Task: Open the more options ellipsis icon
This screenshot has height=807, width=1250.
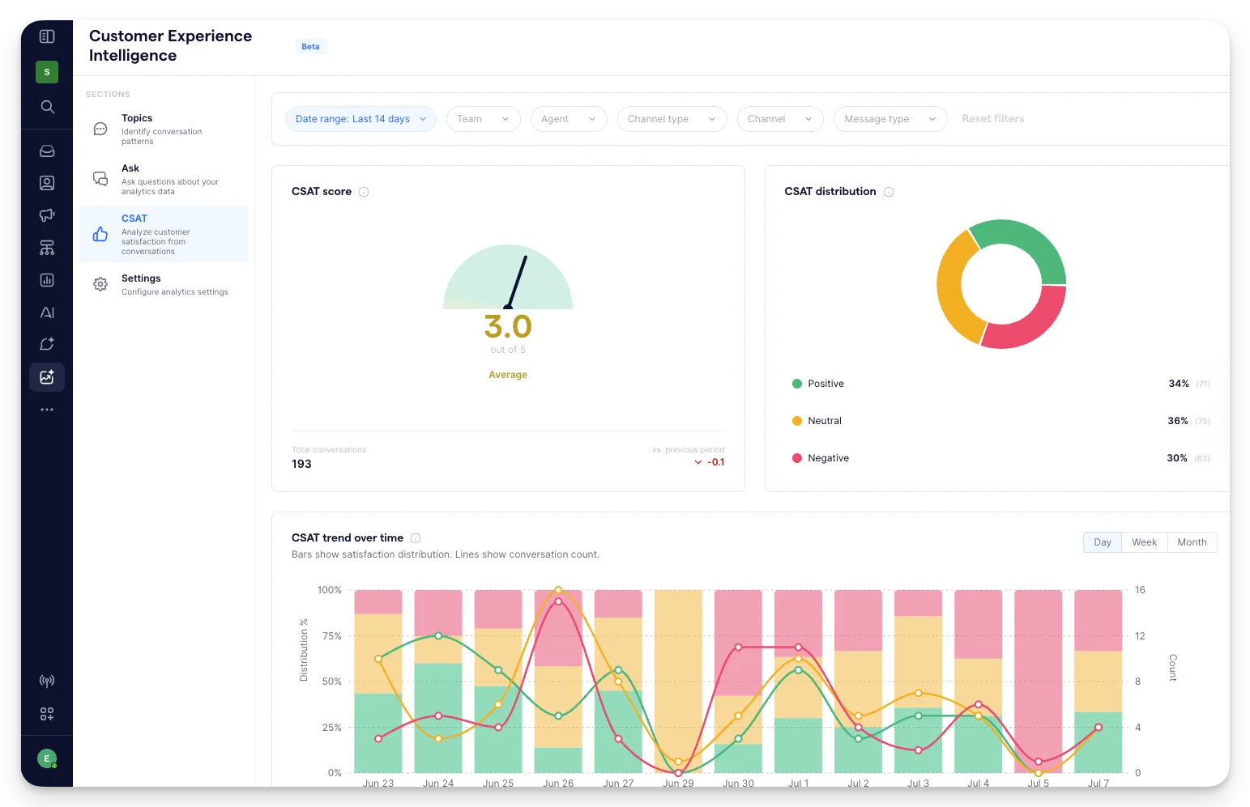Action: [47, 410]
